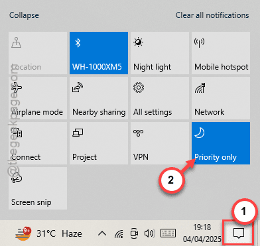Open the clock showing 19:18 date
Screen dimensions: 260x246
(x=202, y=233)
